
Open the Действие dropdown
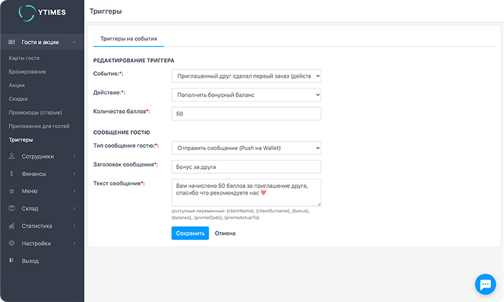coord(246,94)
